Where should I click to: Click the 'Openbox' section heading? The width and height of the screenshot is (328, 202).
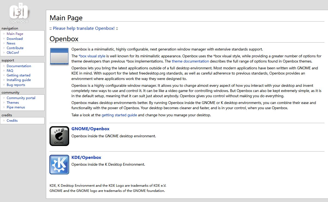coord(64,39)
